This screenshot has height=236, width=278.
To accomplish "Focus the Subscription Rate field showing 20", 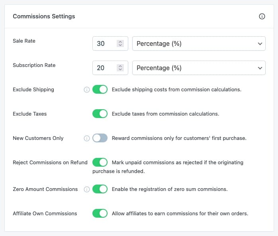I will tap(110, 68).
